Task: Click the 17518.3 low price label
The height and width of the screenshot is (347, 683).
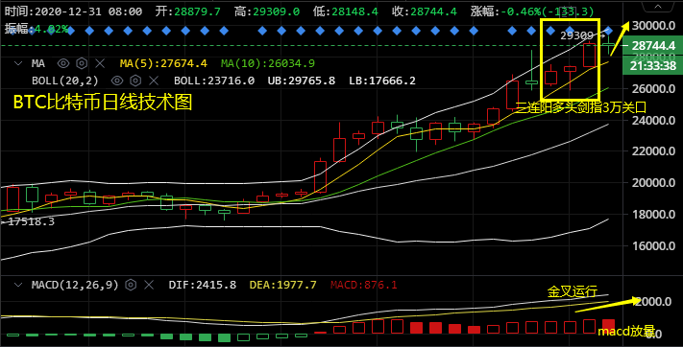Action: pyautogui.click(x=31, y=221)
